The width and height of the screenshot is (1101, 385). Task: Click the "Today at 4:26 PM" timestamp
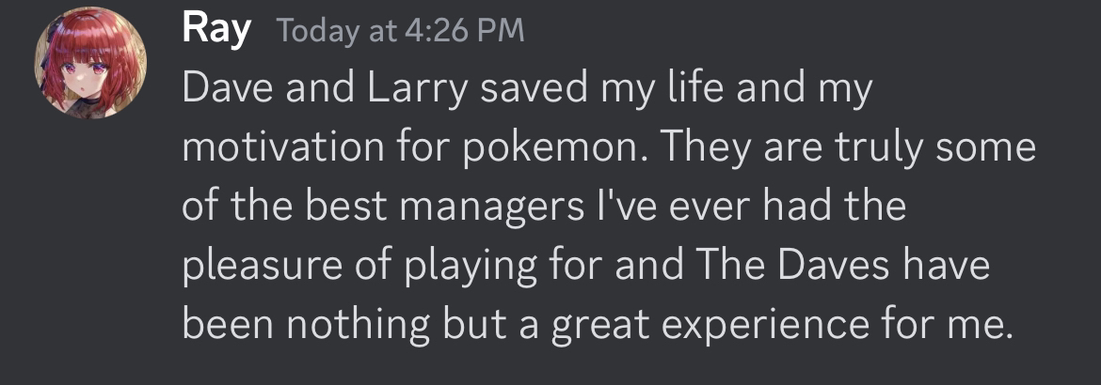(401, 32)
